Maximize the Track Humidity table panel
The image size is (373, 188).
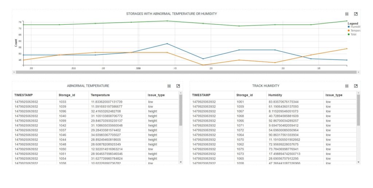[356, 86]
